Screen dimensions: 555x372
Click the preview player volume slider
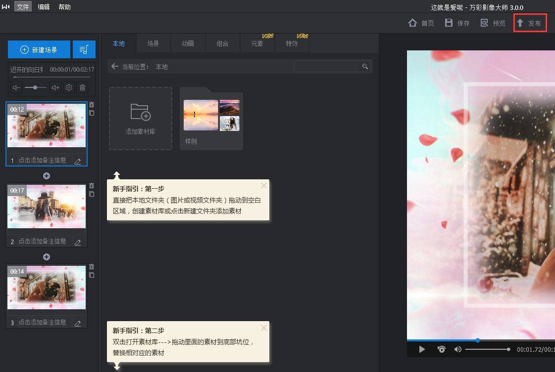[487, 349]
